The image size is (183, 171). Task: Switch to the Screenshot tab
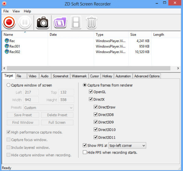[61, 76]
